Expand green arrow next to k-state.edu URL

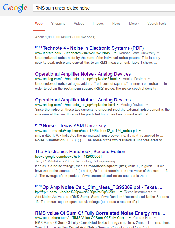pyautogui.click(x=115, y=53)
